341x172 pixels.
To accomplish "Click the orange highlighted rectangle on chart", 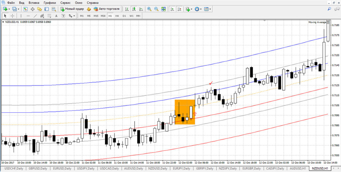I will (185, 112).
